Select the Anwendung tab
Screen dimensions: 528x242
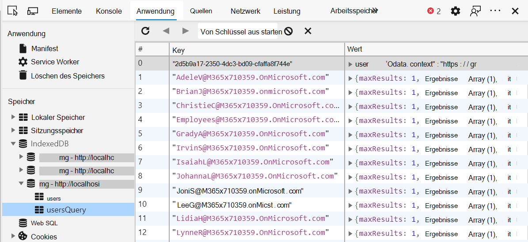156,11
